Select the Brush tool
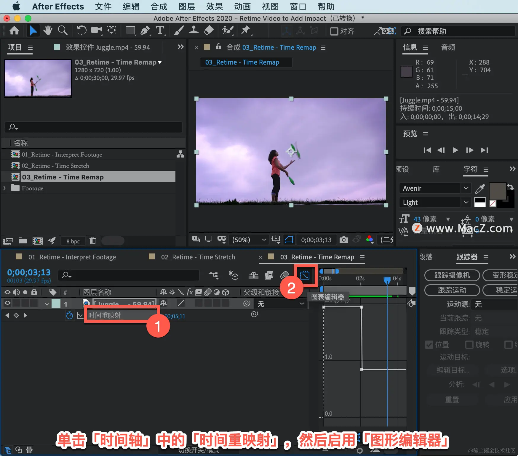 (179, 30)
